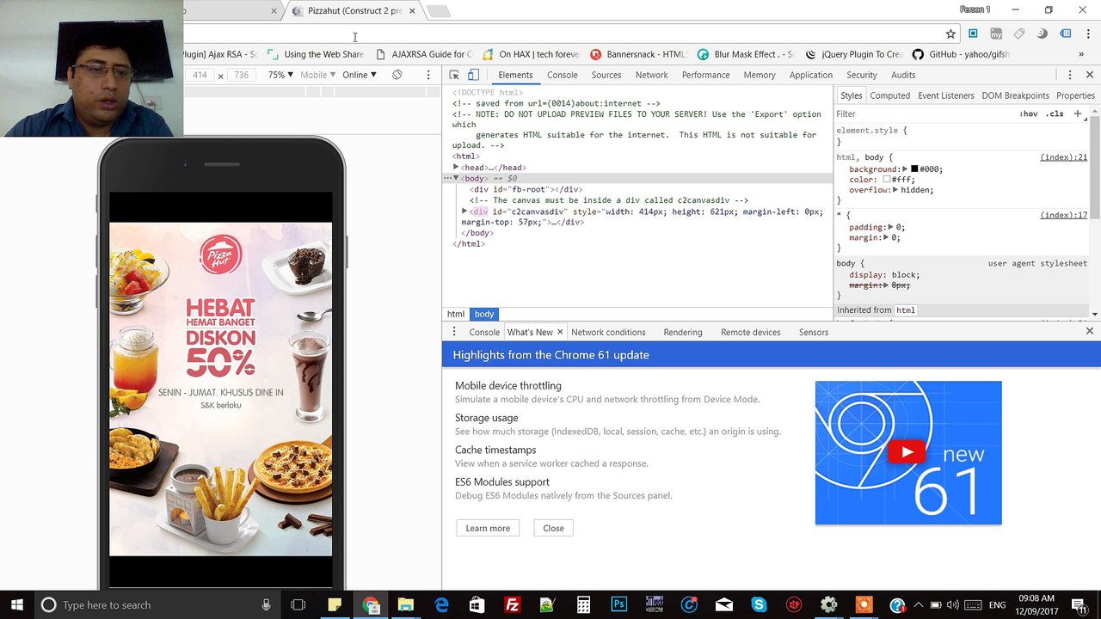1101x619 pixels.
Task: Open the #fff color swatch
Action: 888,180
